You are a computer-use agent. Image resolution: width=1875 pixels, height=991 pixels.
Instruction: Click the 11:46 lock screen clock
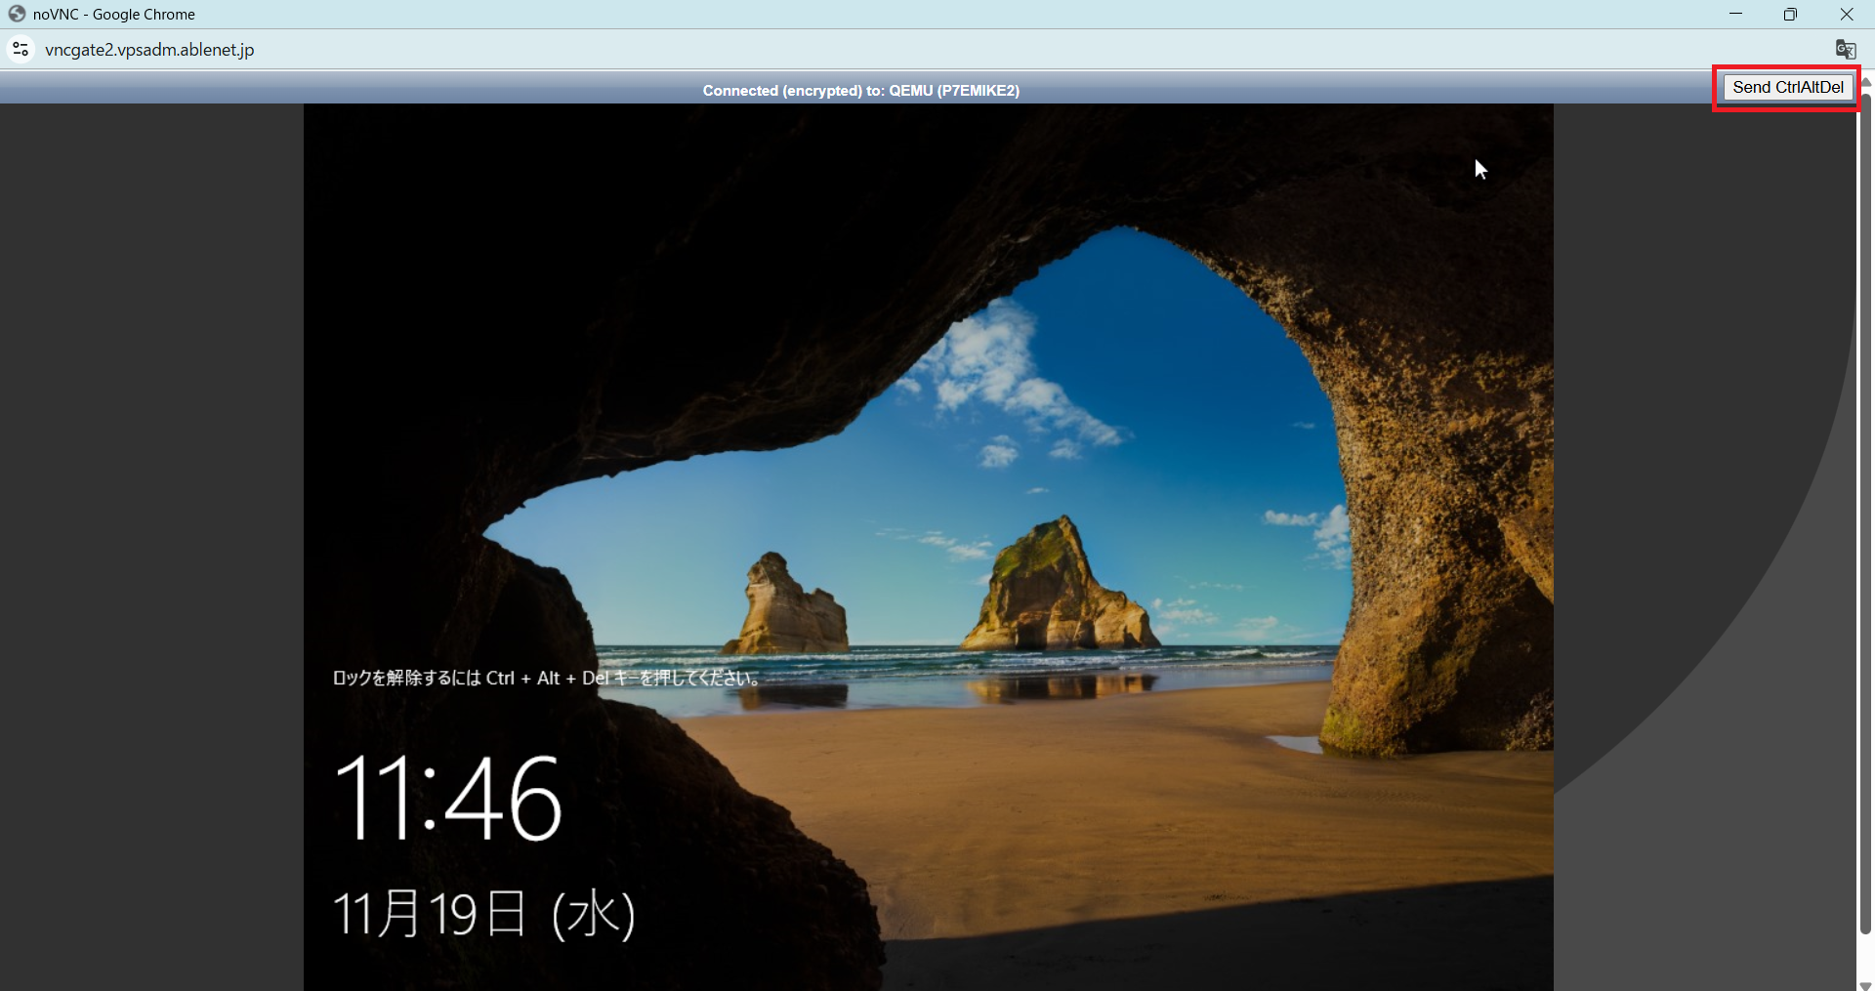point(447,798)
